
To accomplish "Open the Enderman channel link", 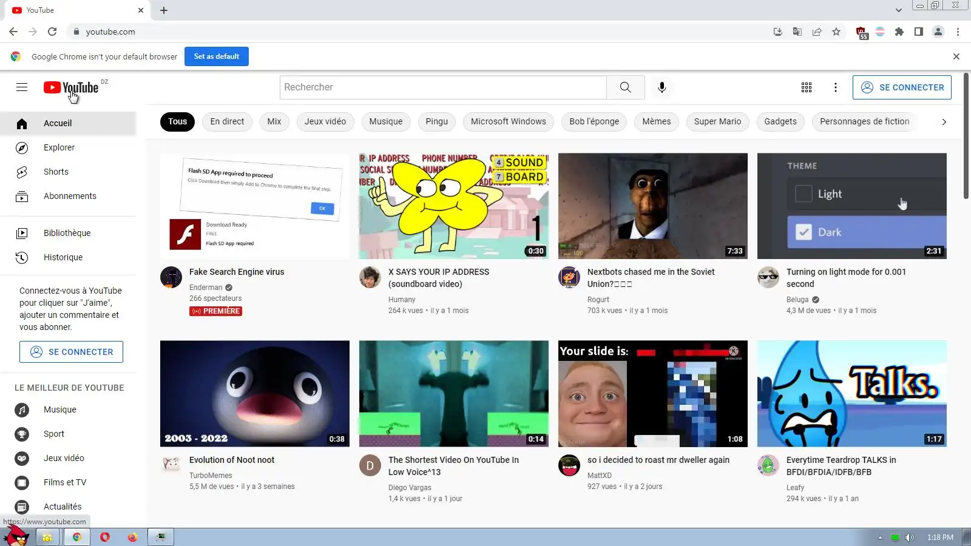I will 206,288.
